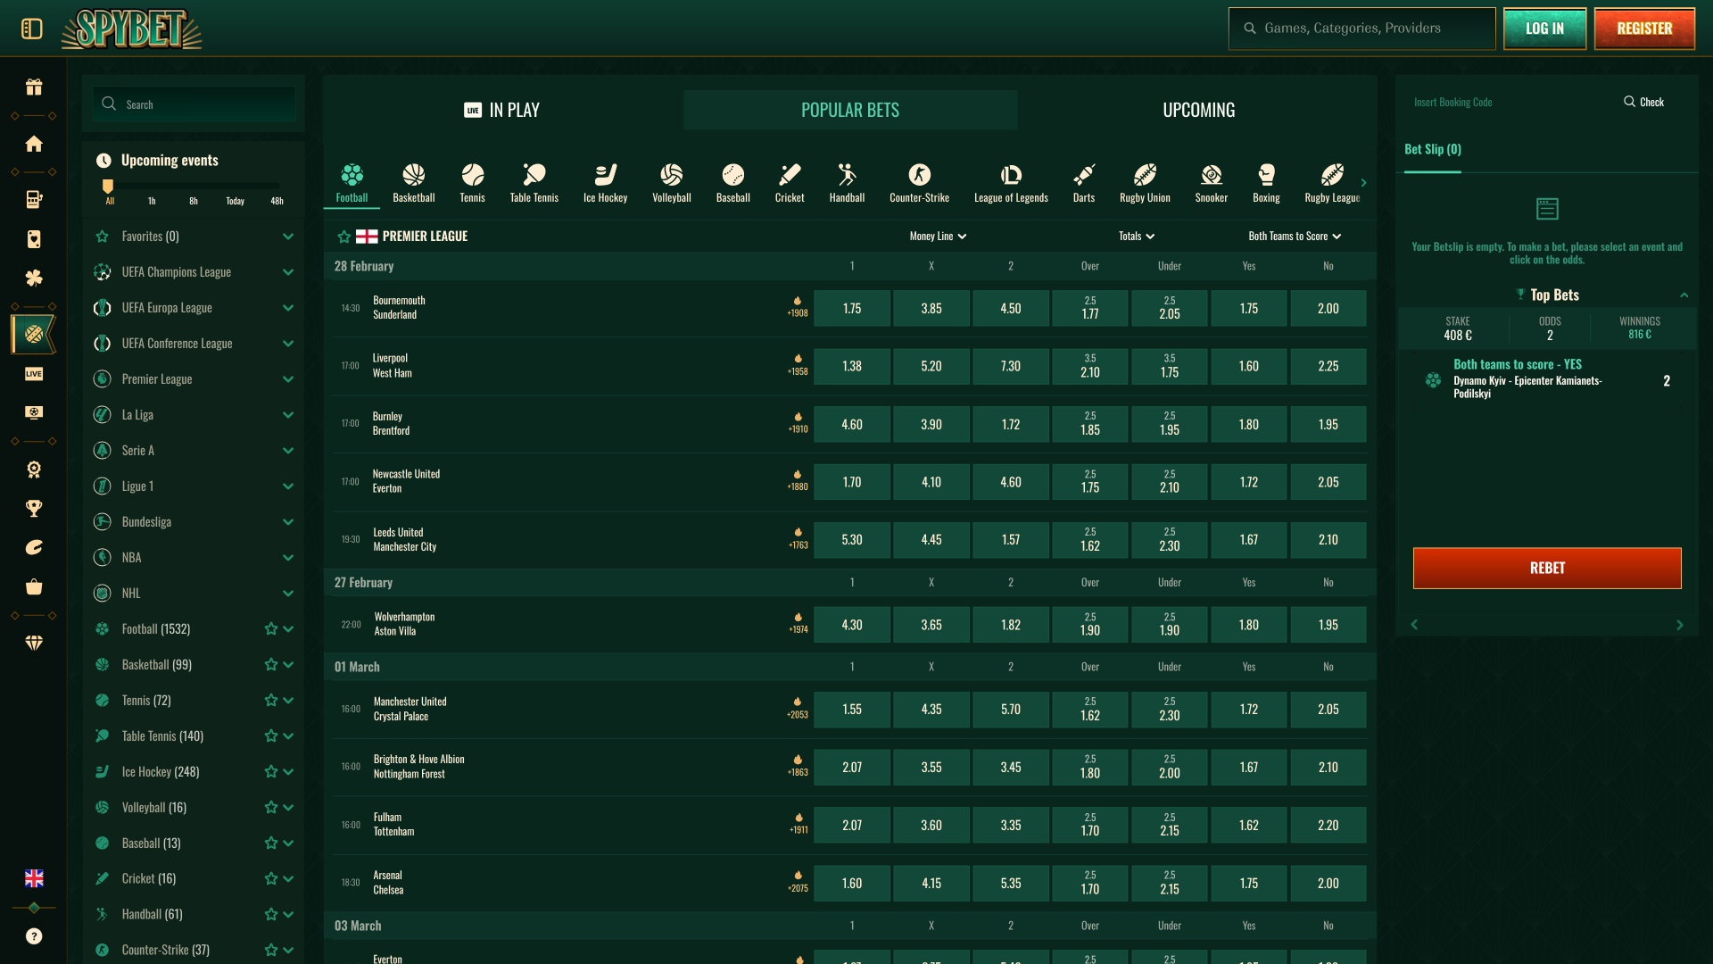Select the Counter-Strike sport category
Screen dimensions: 1713x964
919,183
